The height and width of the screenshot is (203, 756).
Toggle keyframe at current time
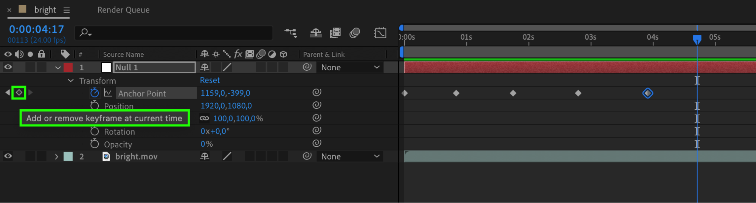19,93
